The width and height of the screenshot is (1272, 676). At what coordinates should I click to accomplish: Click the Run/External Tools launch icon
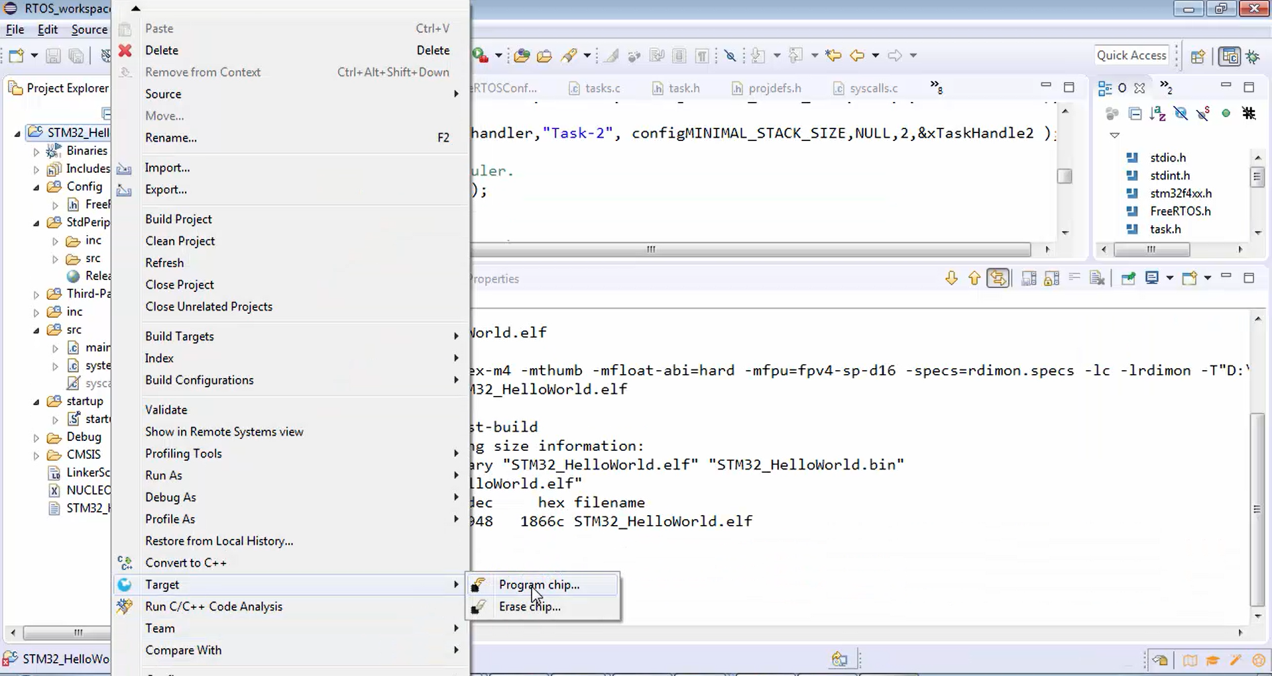pos(481,56)
